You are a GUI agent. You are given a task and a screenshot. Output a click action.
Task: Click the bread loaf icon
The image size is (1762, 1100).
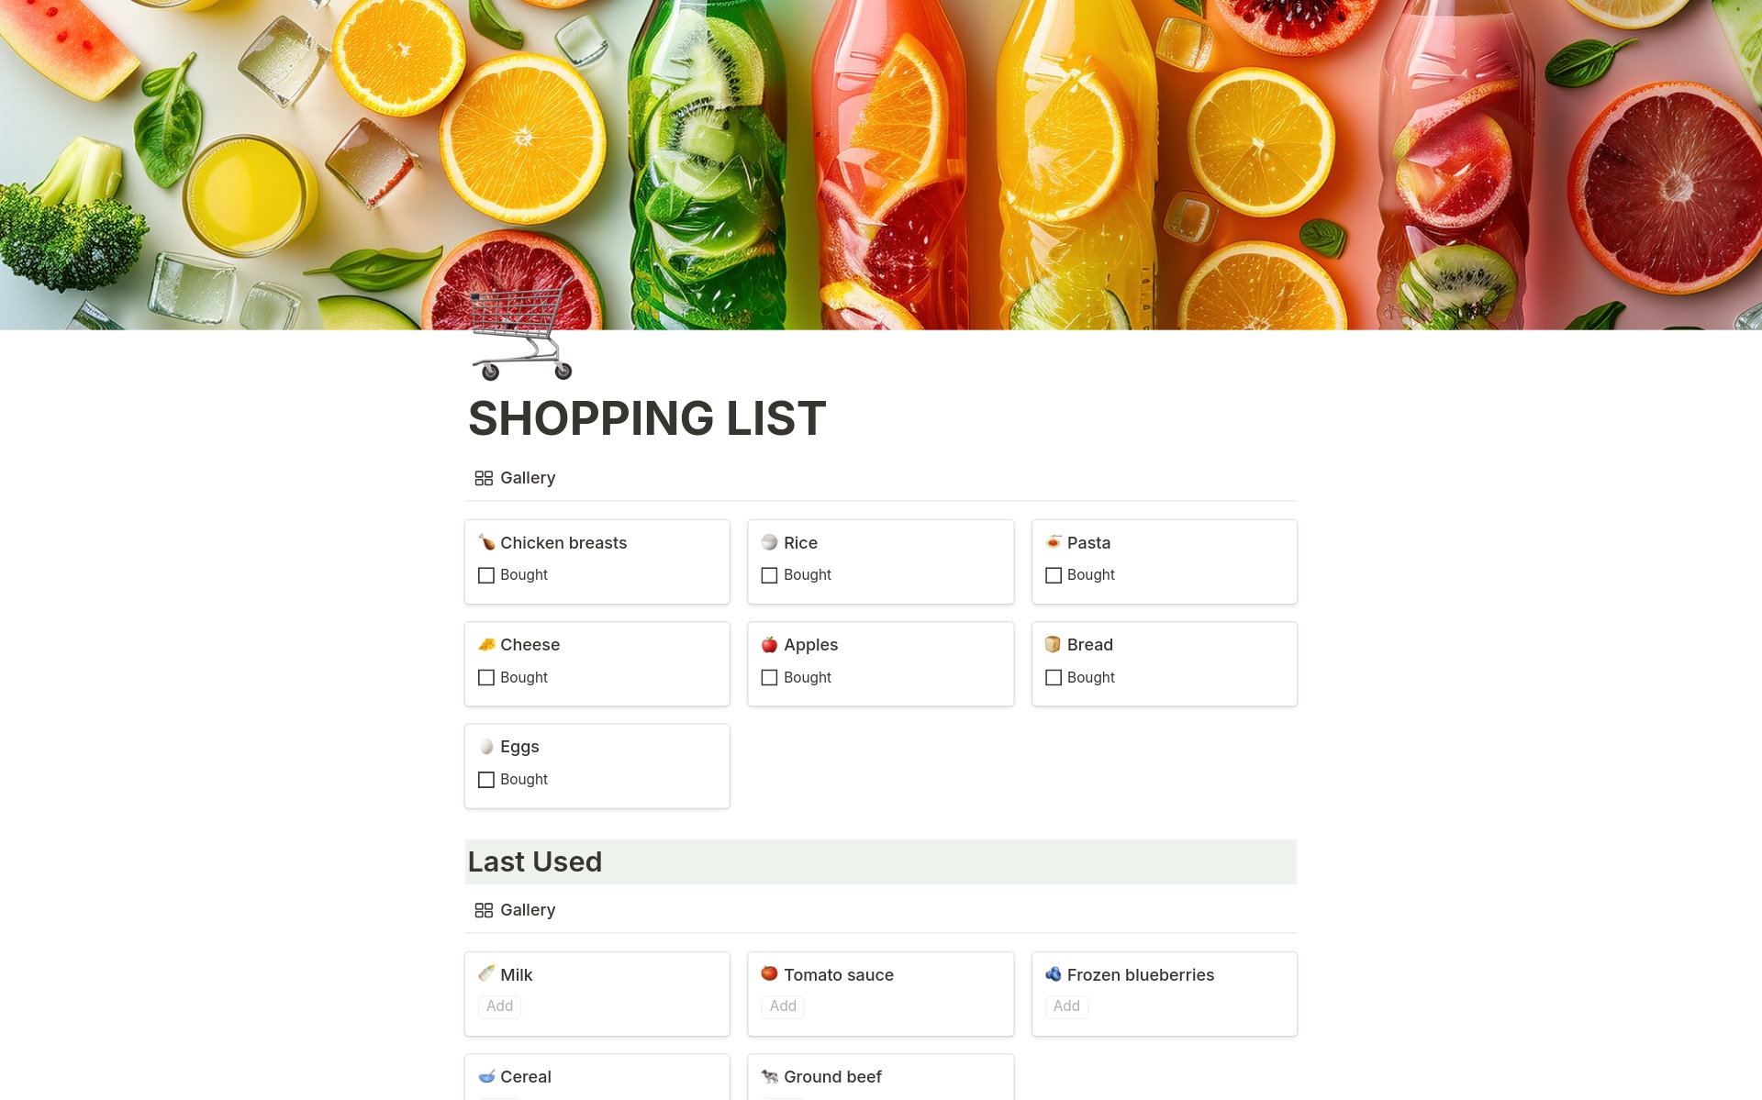click(x=1053, y=645)
